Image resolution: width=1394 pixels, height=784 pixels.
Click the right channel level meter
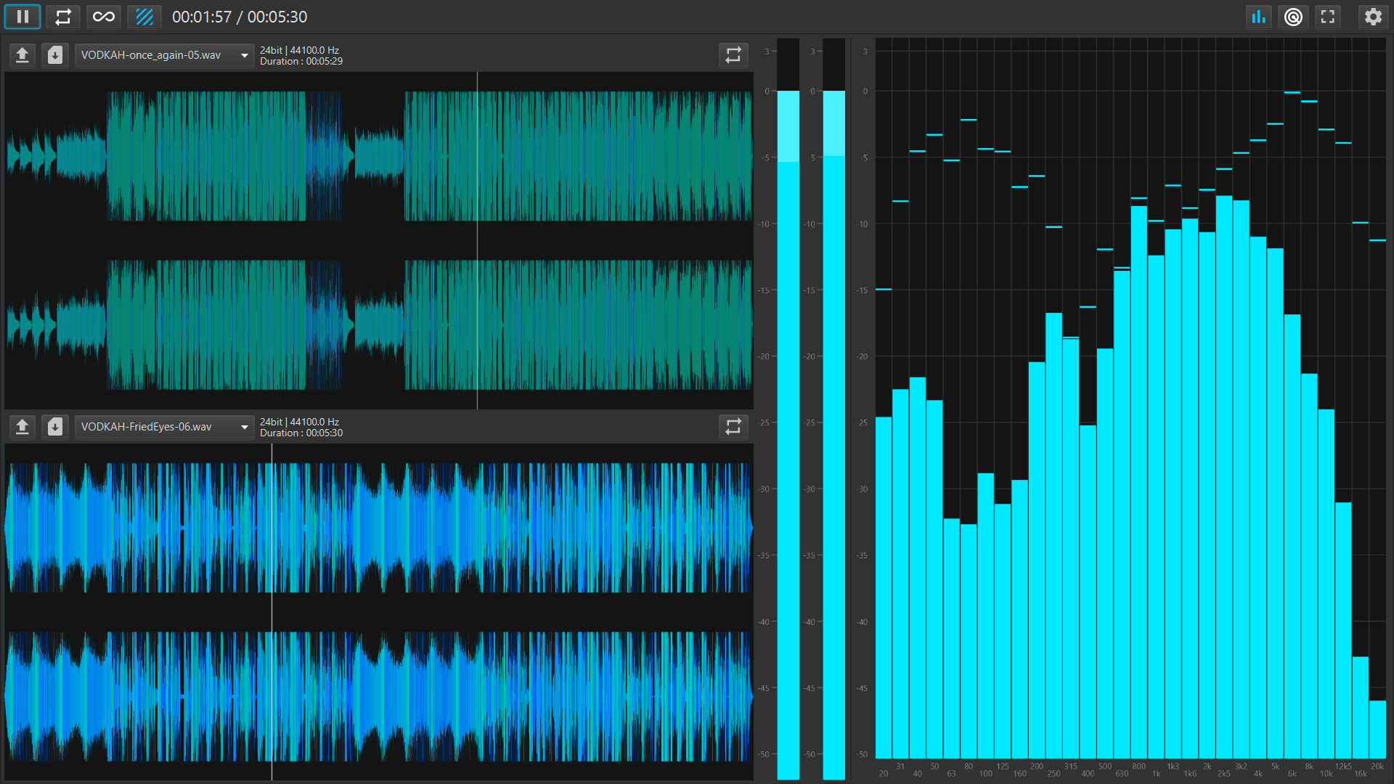tap(833, 409)
